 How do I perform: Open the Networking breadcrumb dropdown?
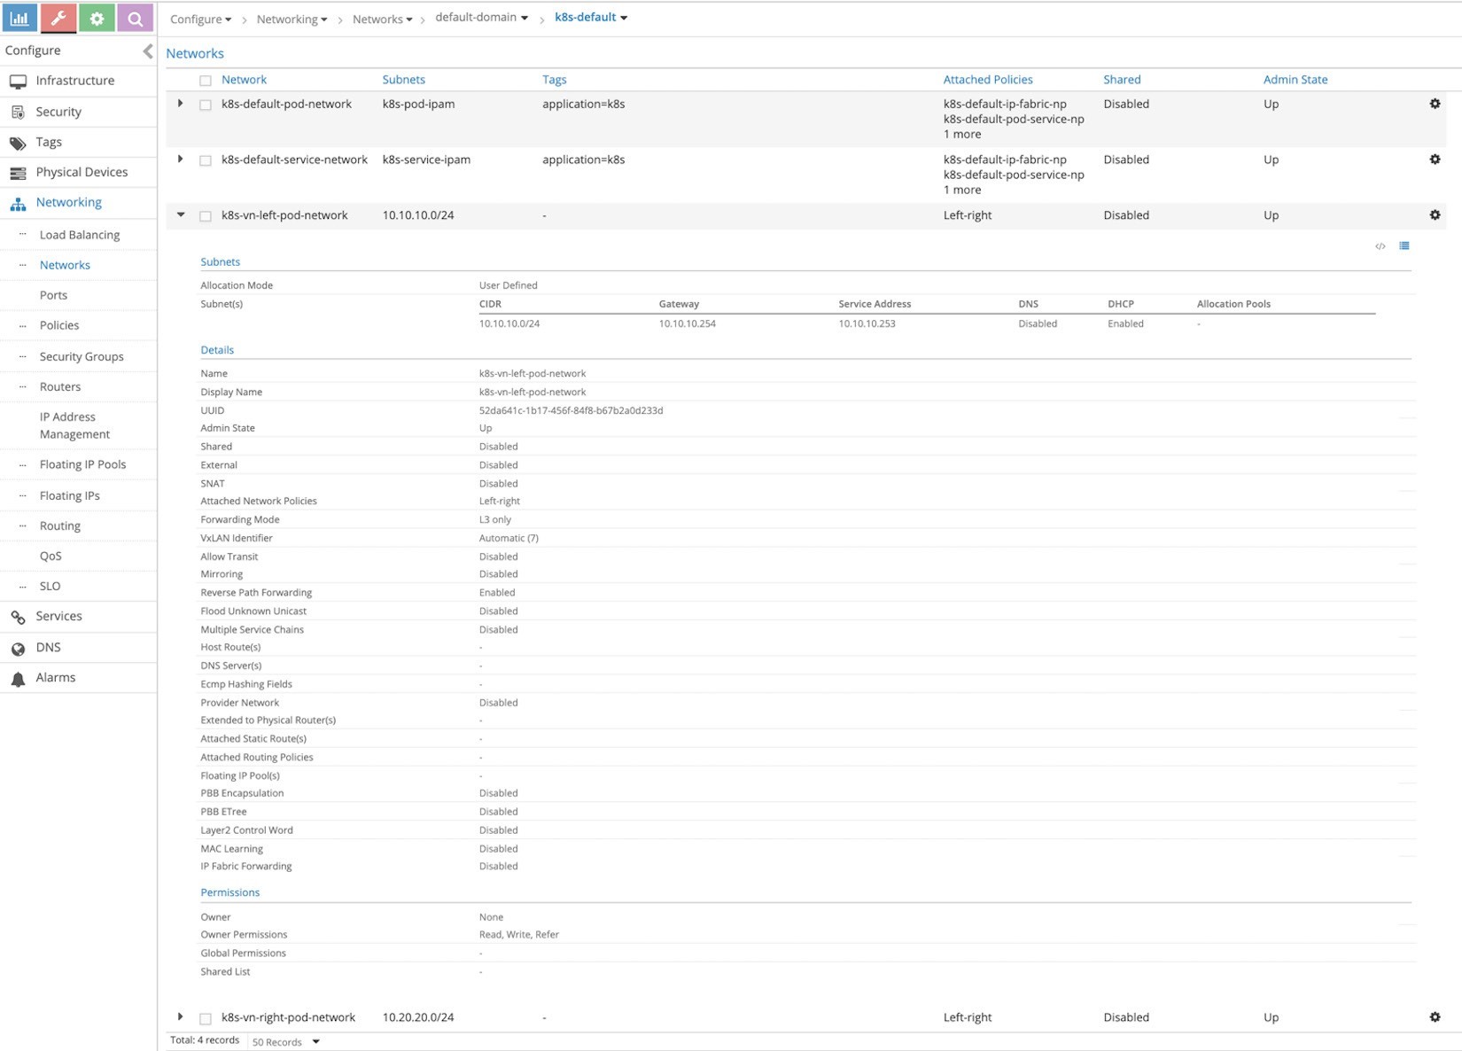[292, 19]
